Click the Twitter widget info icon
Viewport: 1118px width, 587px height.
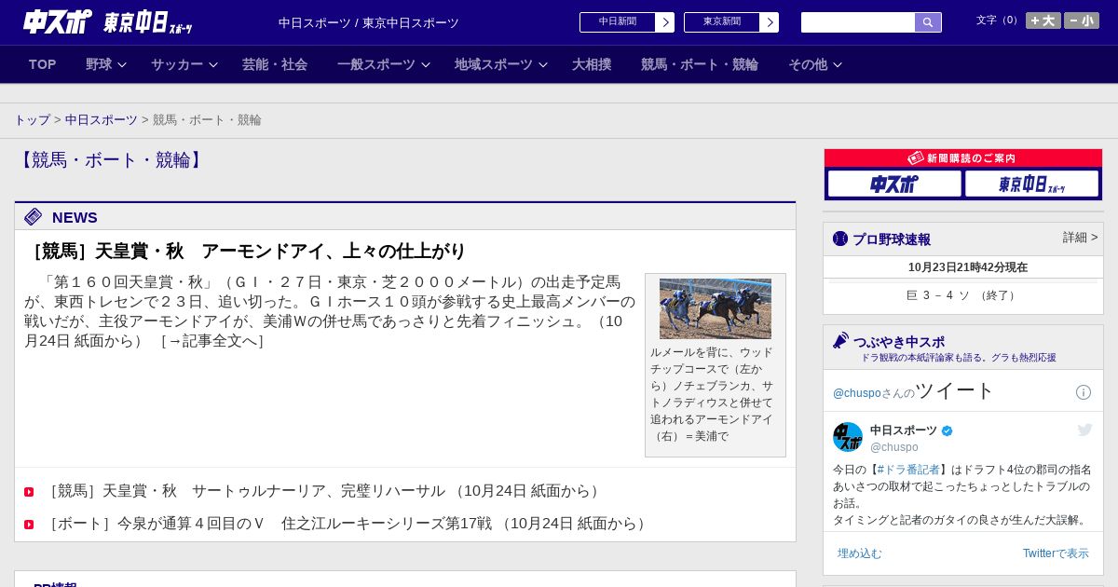click(x=1084, y=392)
